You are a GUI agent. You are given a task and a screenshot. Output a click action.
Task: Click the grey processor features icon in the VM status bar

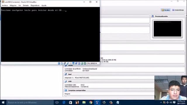point(79,63)
